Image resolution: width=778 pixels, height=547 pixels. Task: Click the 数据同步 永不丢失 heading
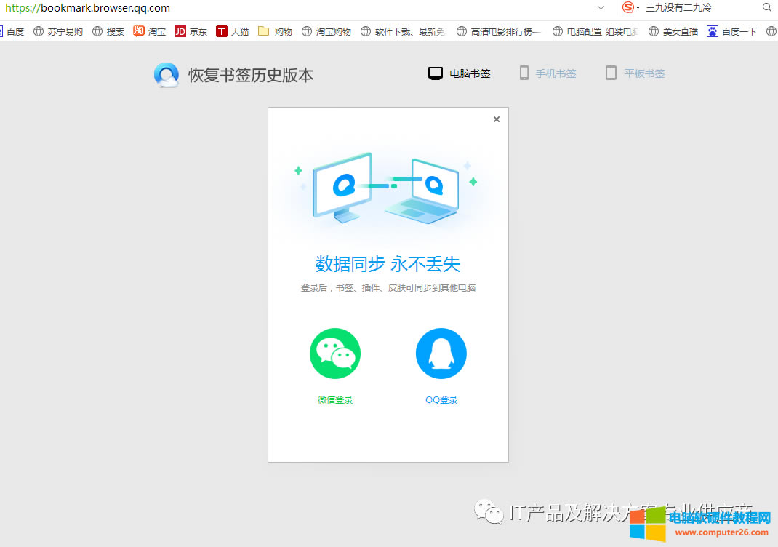click(x=388, y=264)
